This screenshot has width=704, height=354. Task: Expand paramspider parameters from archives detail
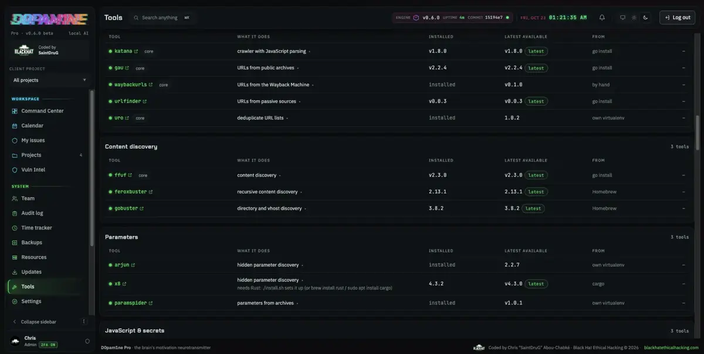(x=297, y=304)
